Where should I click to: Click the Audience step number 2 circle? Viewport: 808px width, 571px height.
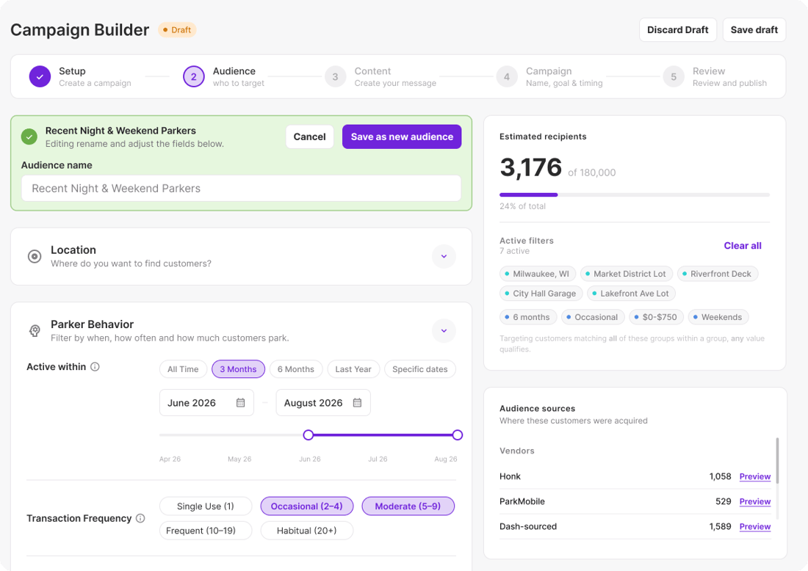click(x=194, y=77)
